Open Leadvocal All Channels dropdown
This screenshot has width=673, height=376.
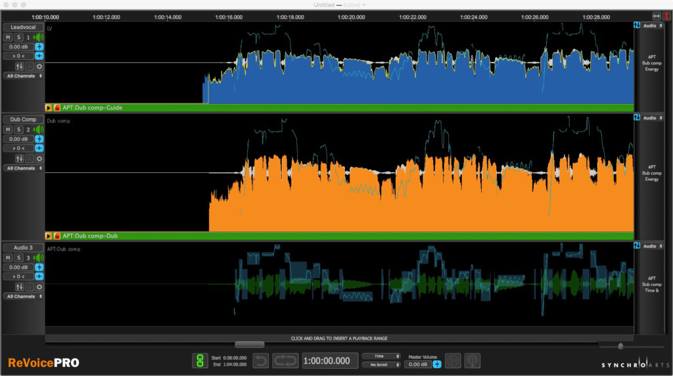(x=24, y=76)
